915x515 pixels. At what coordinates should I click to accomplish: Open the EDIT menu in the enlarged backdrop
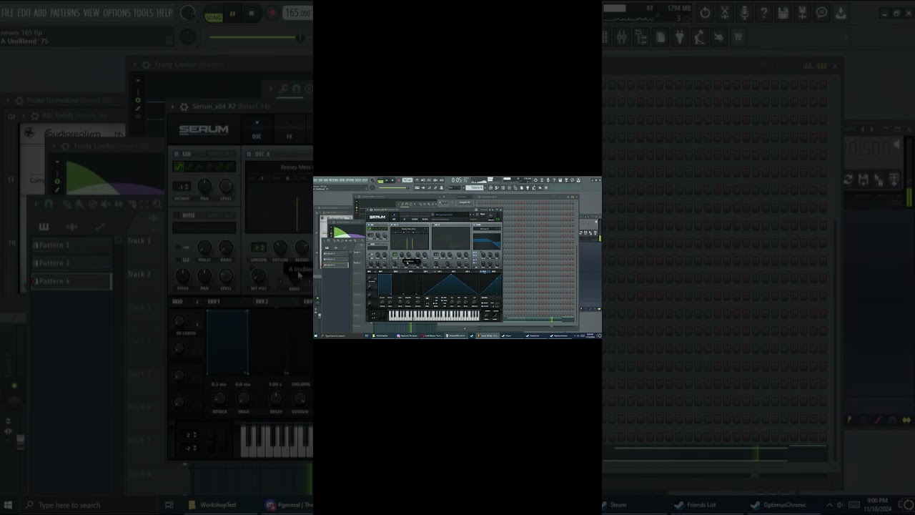pyautogui.click(x=24, y=13)
